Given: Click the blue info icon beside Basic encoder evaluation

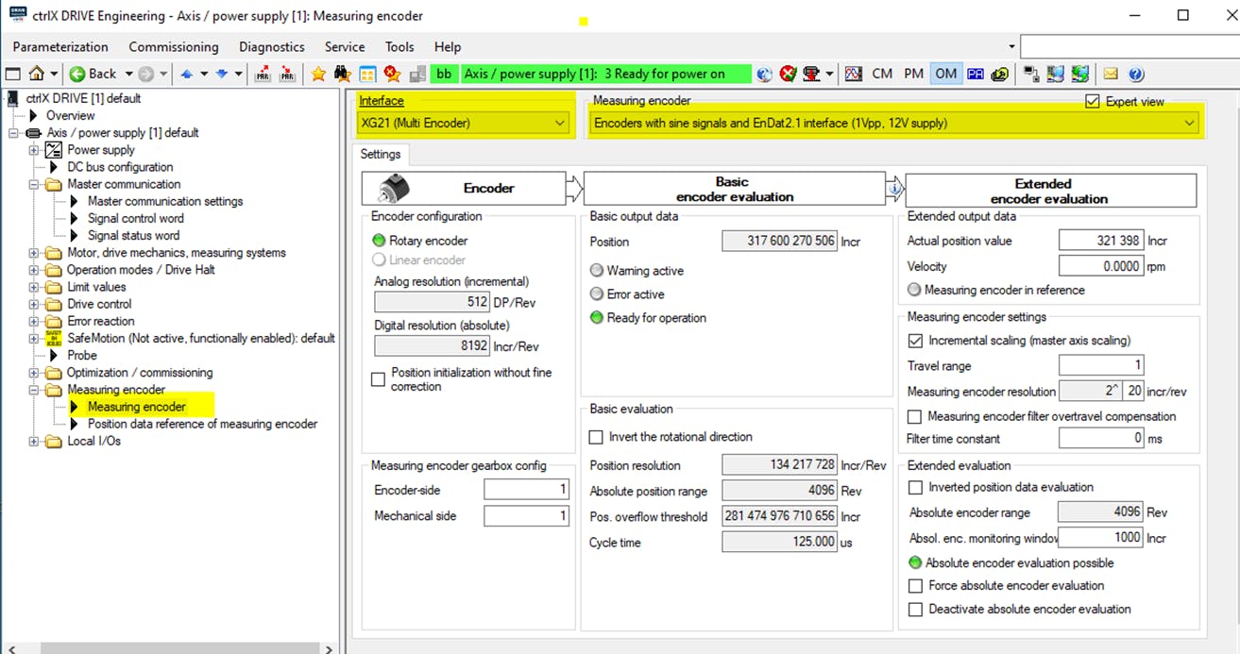Looking at the screenshot, I should pyautogui.click(x=894, y=190).
